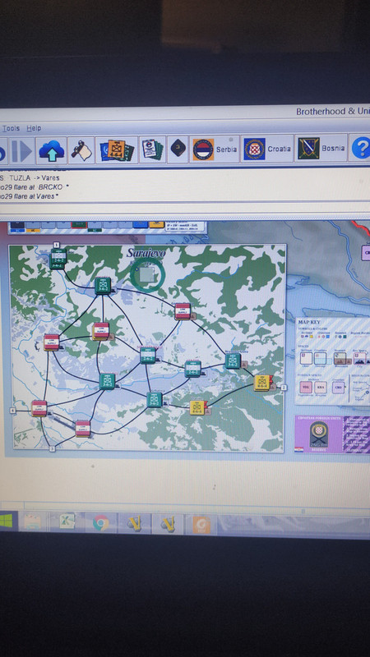
Task: Step forward through the log with the arrow button
Action: click(22, 151)
